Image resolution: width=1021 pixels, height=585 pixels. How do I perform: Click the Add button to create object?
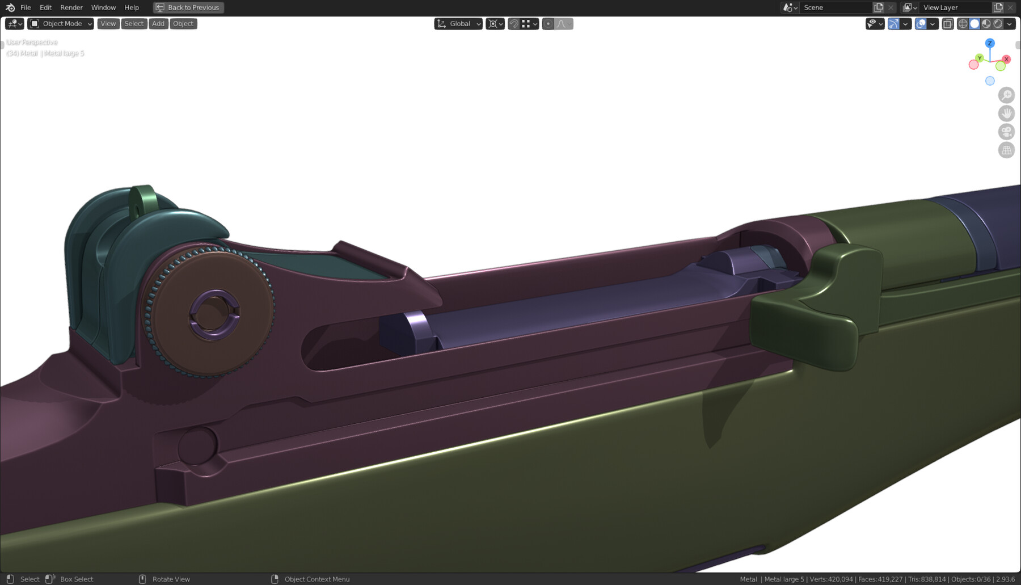coord(158,23)
